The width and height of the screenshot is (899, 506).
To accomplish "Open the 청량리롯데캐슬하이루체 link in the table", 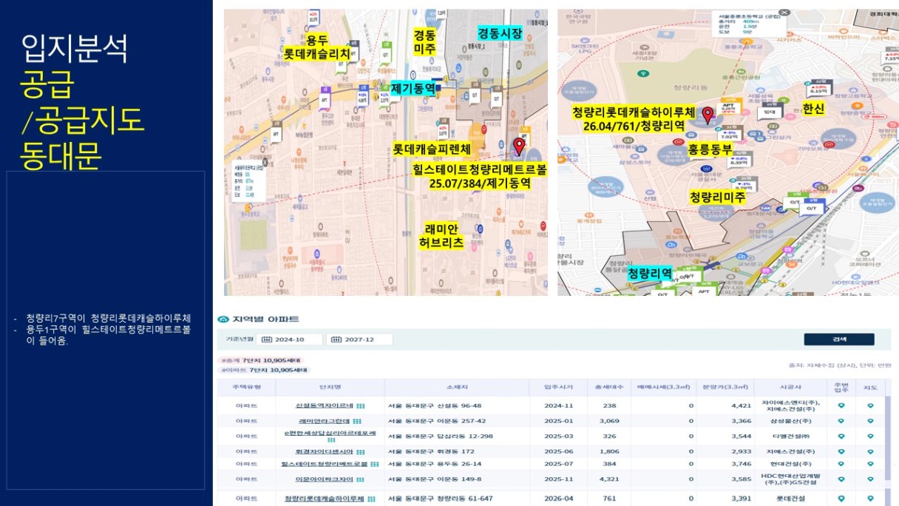I will (325, 498).
